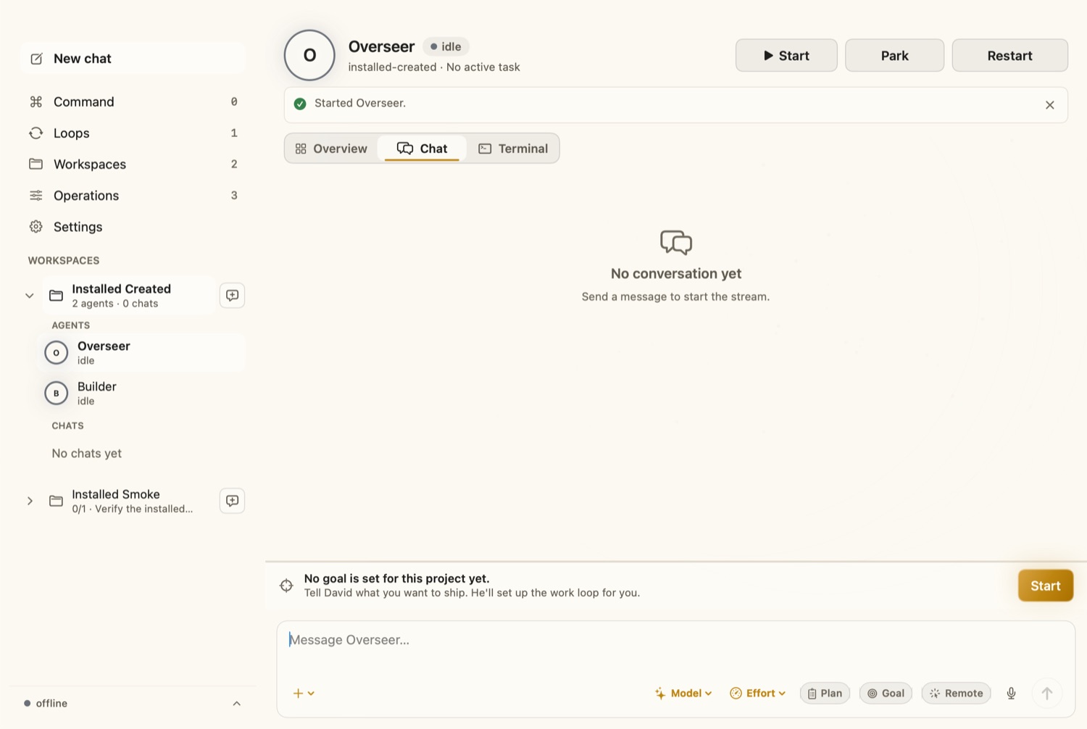This screenshot has height=729, width=1087.
Task: Switch to the Terminal tab
Action: (513, 149)
